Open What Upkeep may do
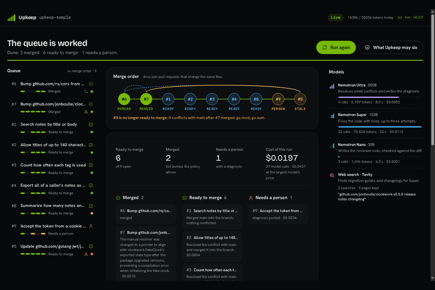 391,48
